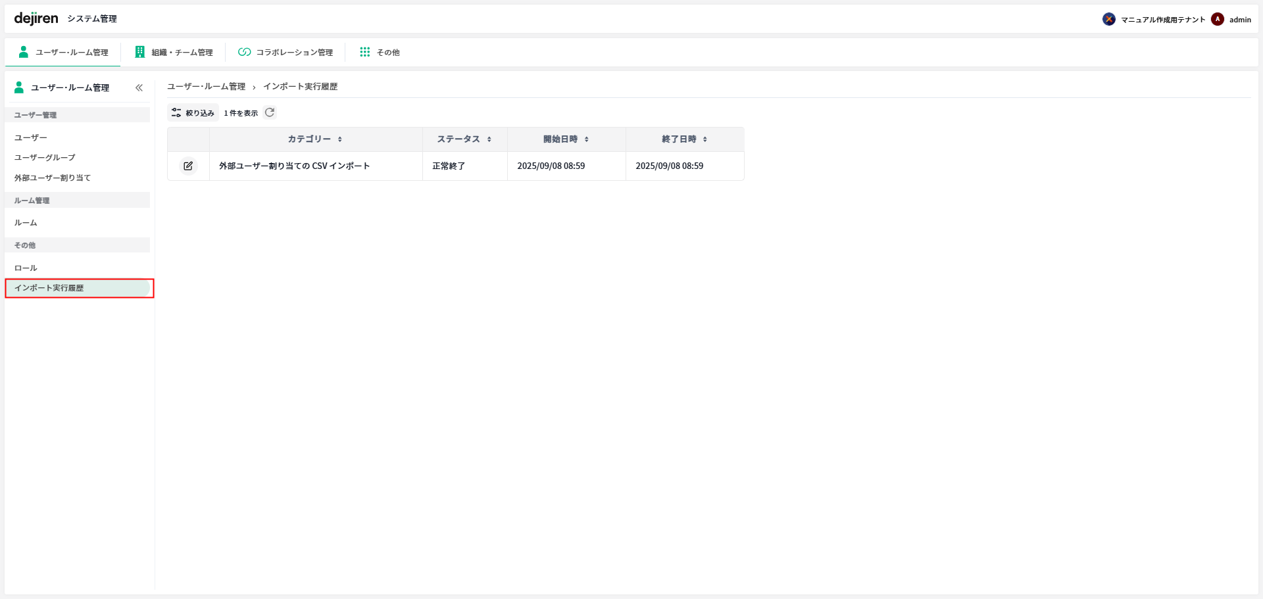Screen dimensions: 1263x599
Task: Open the 絞り込み filter button
Action: coord(193,113)
